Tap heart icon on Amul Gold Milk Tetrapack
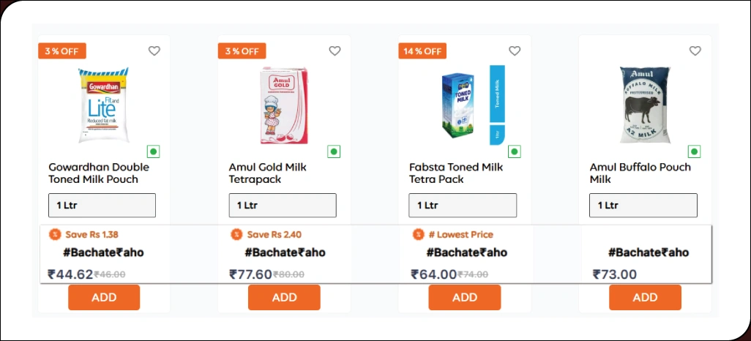 (x=335, y=51)
